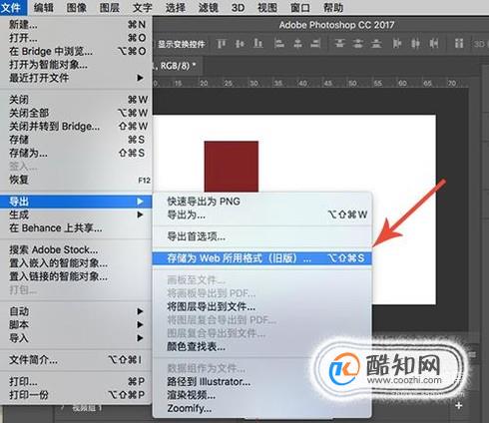This screenshot has width=489, height=423.
Task: Click the Distribute right edges icon
Action: (434, 44)
